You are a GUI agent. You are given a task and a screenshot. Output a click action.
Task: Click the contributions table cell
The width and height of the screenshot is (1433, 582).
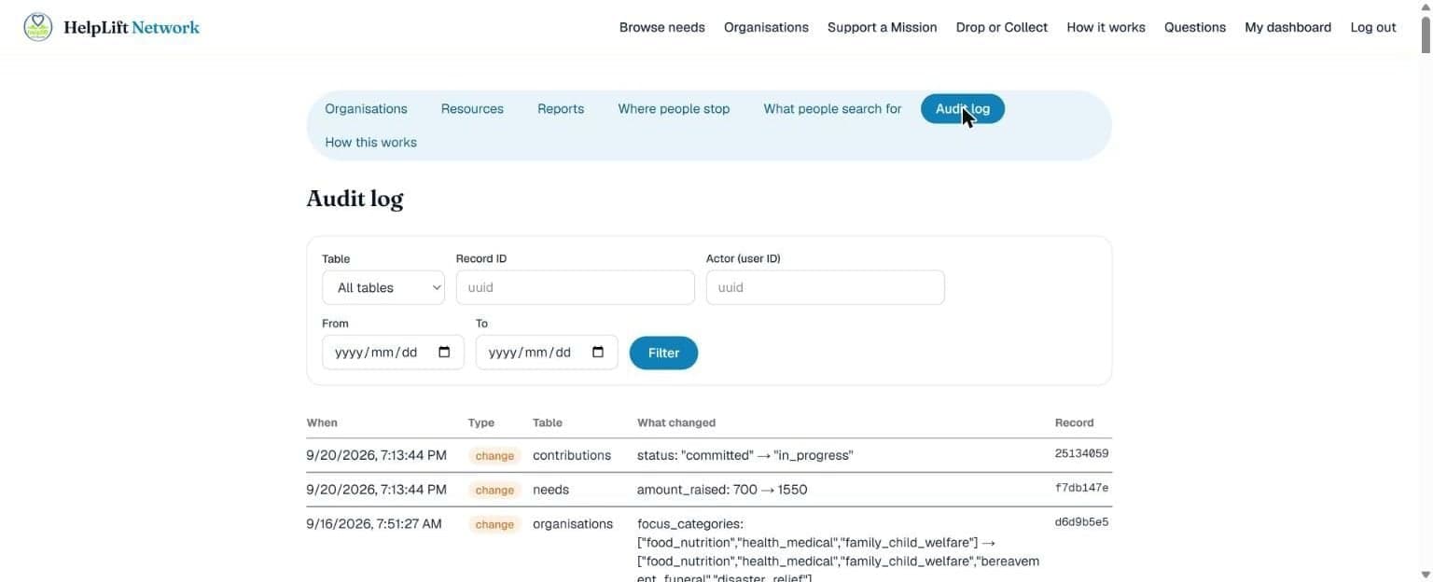click(x=572, y=455)
